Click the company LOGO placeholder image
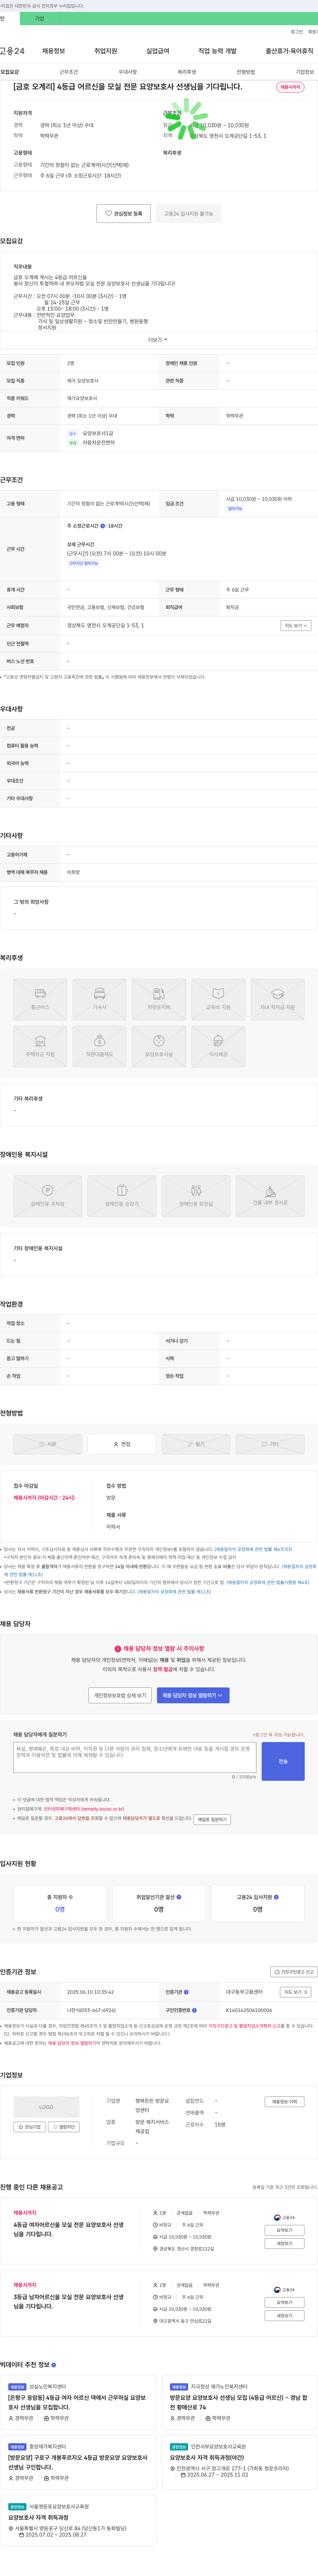 pyautogui.click(x=46, y=2107)
